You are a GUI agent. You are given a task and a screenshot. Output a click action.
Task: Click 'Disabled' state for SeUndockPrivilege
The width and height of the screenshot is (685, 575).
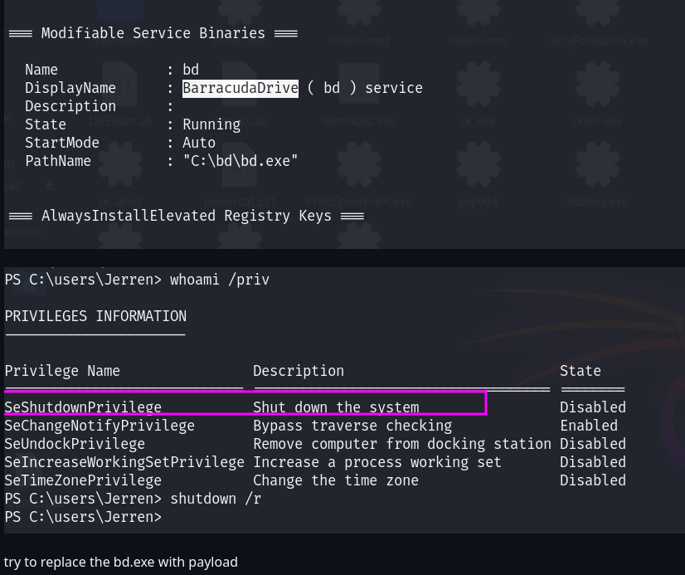coord(593,444)
